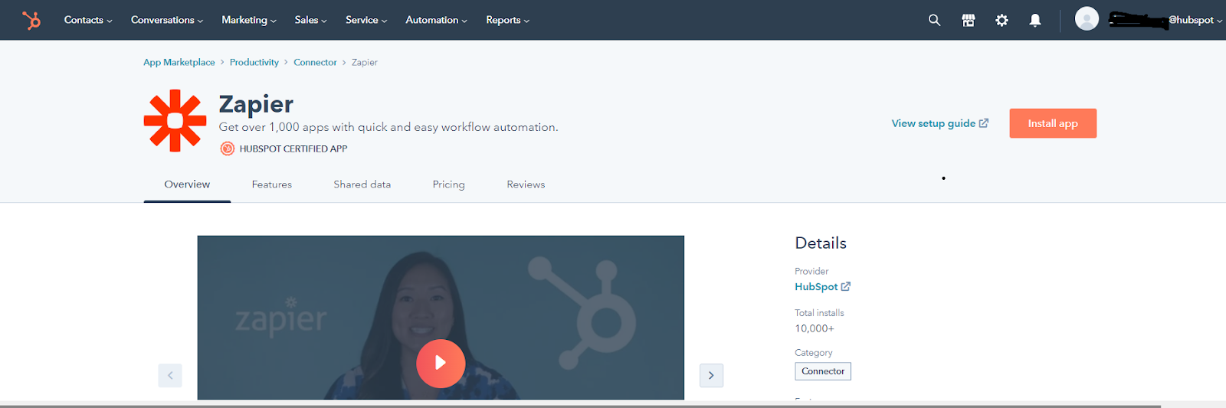Expand the Sales menu
Screen dimensions: 1226x408
(310, 20)
